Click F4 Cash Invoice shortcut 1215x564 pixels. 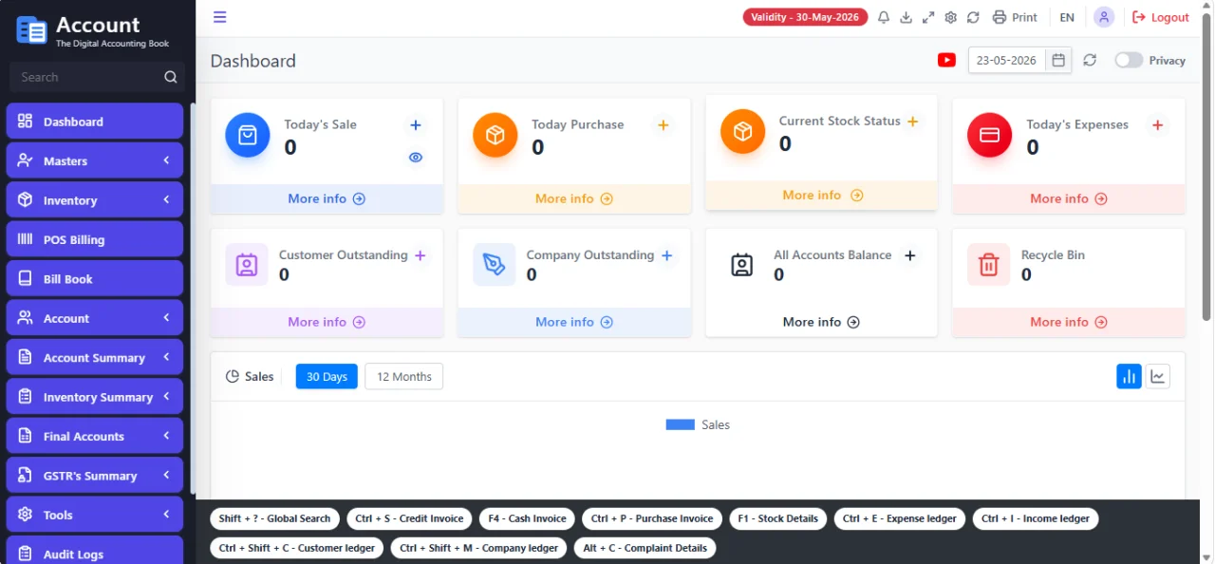[527, 518]
